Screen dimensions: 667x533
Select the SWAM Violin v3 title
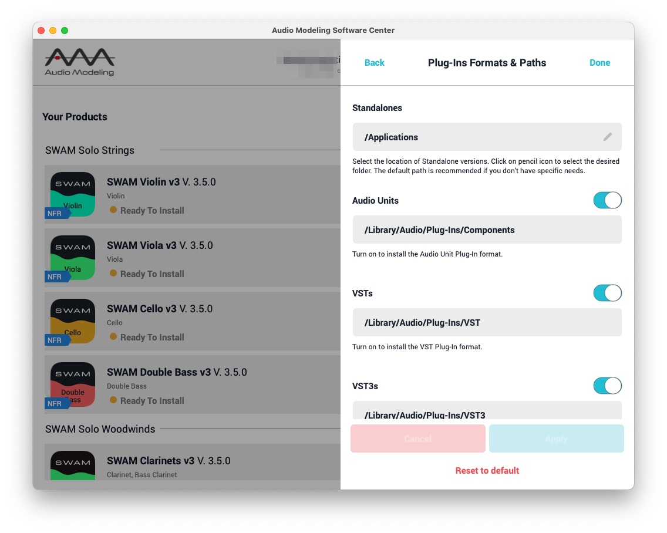[x=143, y=182]
